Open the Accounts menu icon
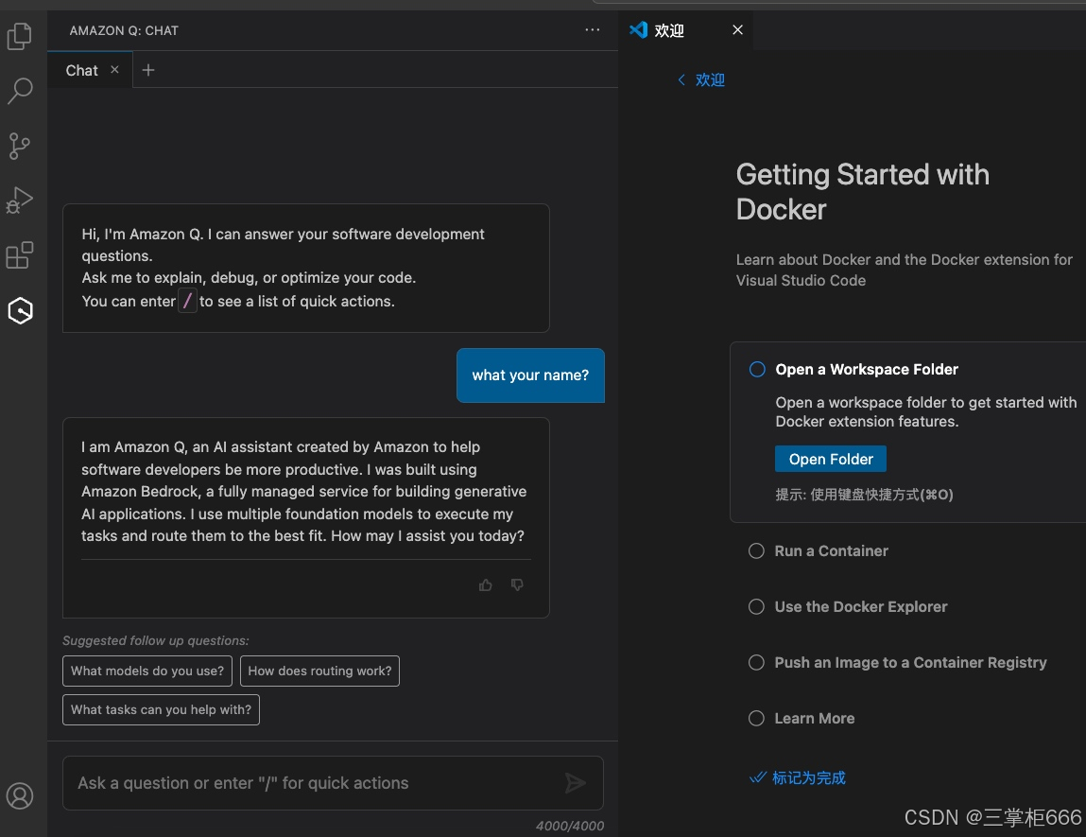1086x837 pixels. pos(20,795)
